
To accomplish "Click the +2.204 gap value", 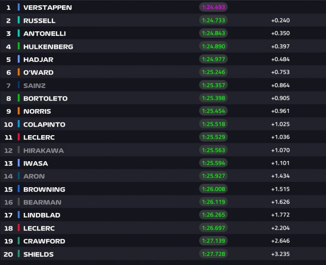I will click(280, 228).
